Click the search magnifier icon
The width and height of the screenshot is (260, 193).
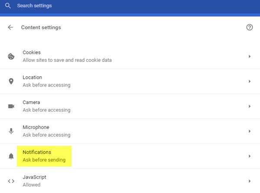[x=8, y=6]
